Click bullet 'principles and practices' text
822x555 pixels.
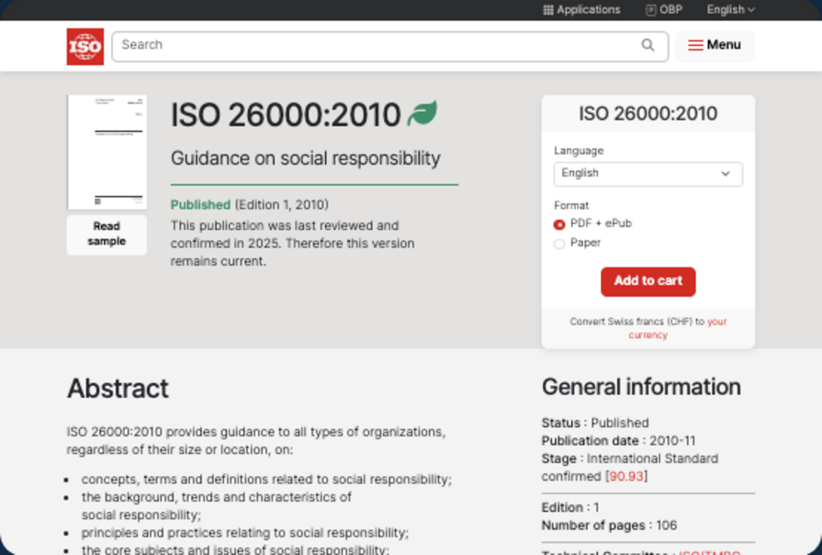tap(245, 533)
